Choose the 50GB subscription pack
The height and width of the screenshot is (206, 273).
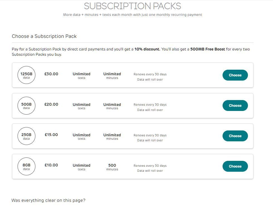[x=235, y=105]
